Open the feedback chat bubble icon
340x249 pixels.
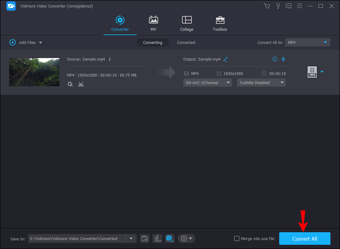[x=289, y=6]
